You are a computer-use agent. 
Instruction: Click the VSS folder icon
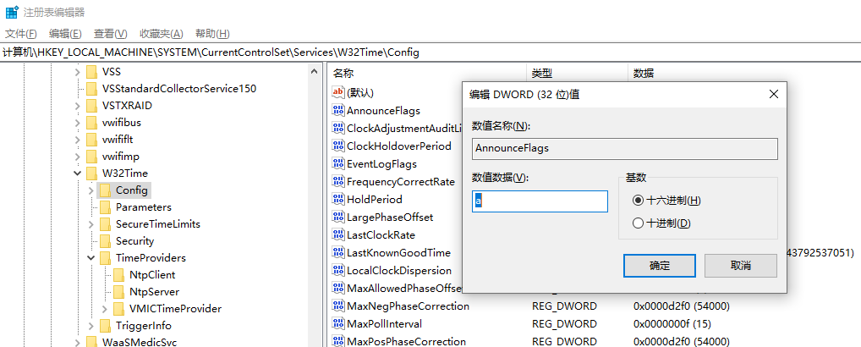[91, 71]
